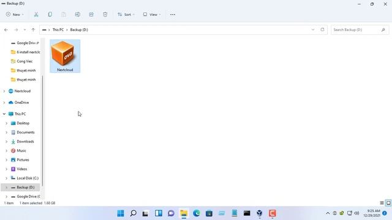Screen dimensions: 392x220
Task: Click the volume speaker tray icon
Action: click(x=356, y=213)
